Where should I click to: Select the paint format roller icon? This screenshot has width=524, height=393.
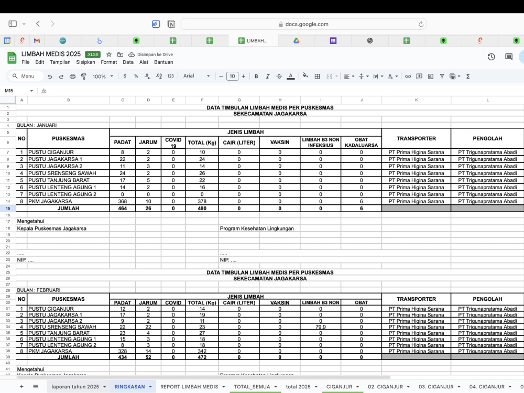click(x=84, y=77)
